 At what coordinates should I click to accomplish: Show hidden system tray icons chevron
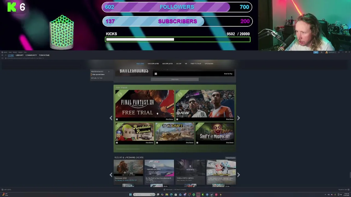[x=325, y=195]
